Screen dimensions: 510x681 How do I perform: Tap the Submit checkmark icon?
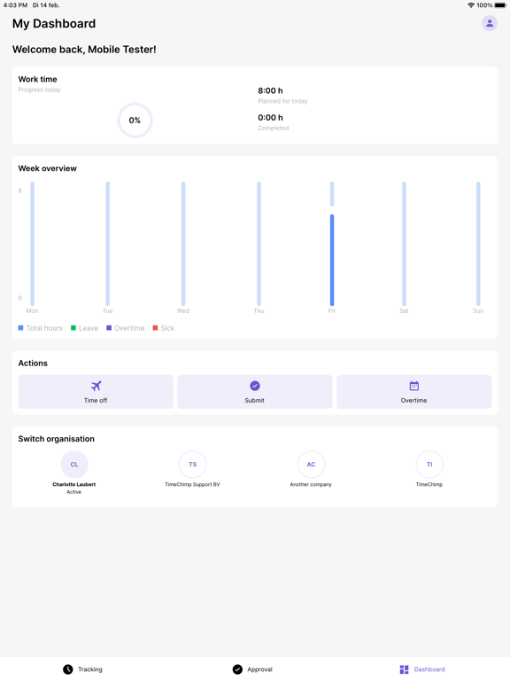pyautogui.click(x=255, y=386)
